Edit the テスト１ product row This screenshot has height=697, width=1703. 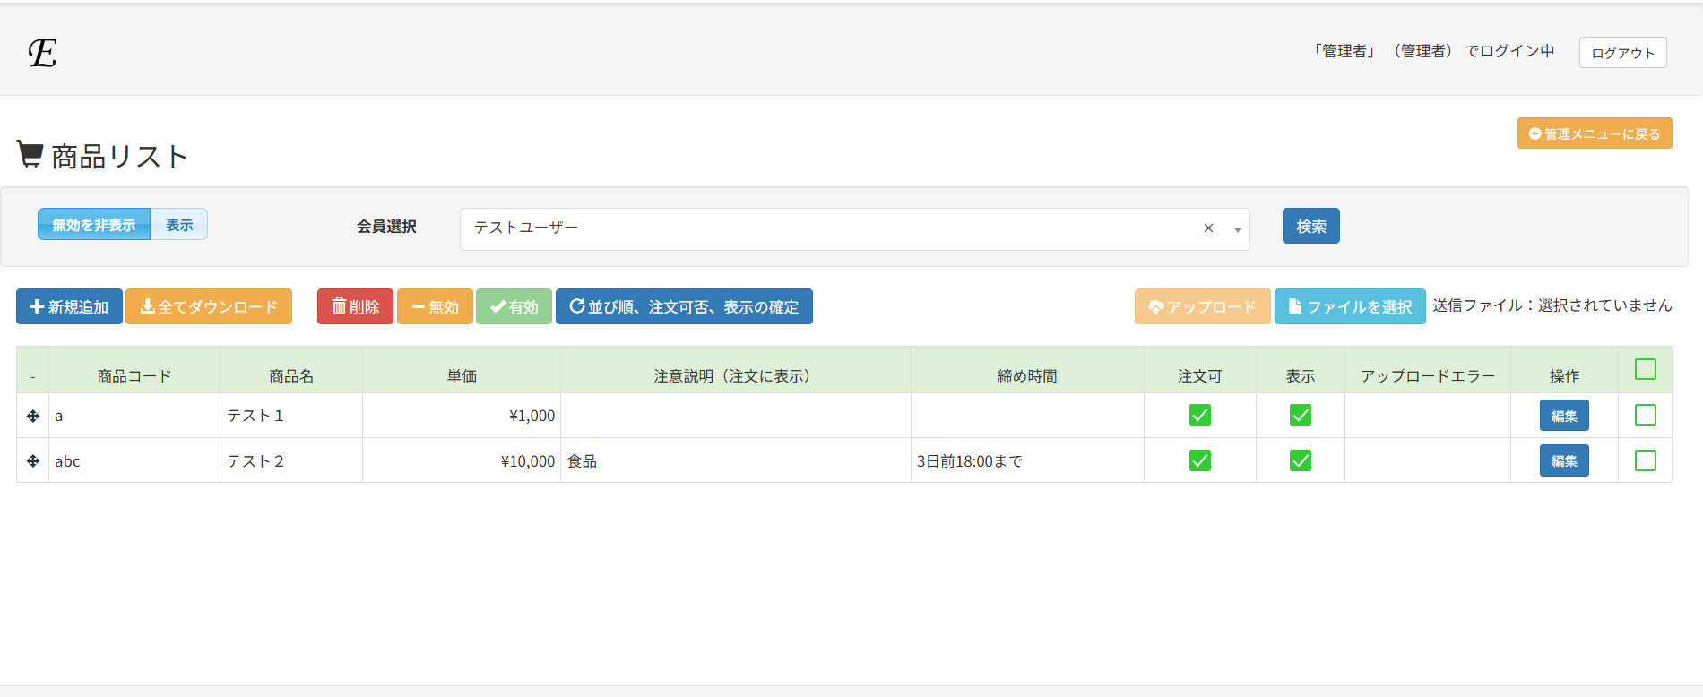[x=1564, y=416]
